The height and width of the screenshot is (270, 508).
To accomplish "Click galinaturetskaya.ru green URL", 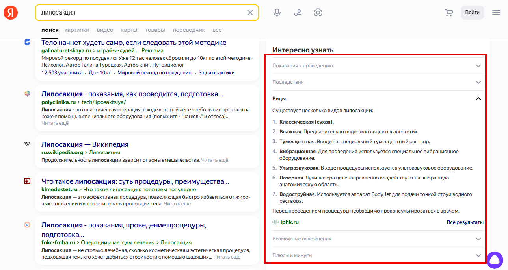I will pyautogui.click(x=66, y=51).
